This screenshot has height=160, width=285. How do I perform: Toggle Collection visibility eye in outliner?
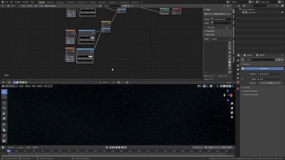[x=282, y=12]
